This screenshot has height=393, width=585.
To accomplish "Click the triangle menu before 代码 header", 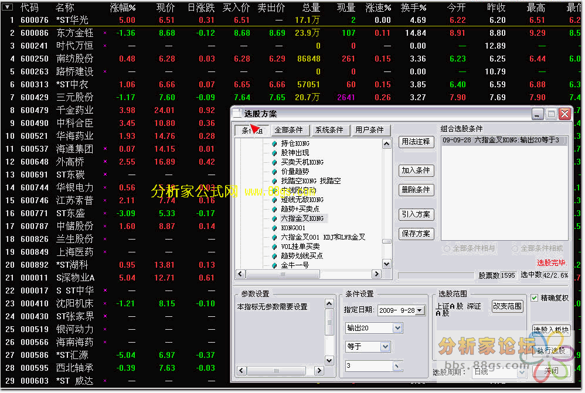I will (8, 6).
